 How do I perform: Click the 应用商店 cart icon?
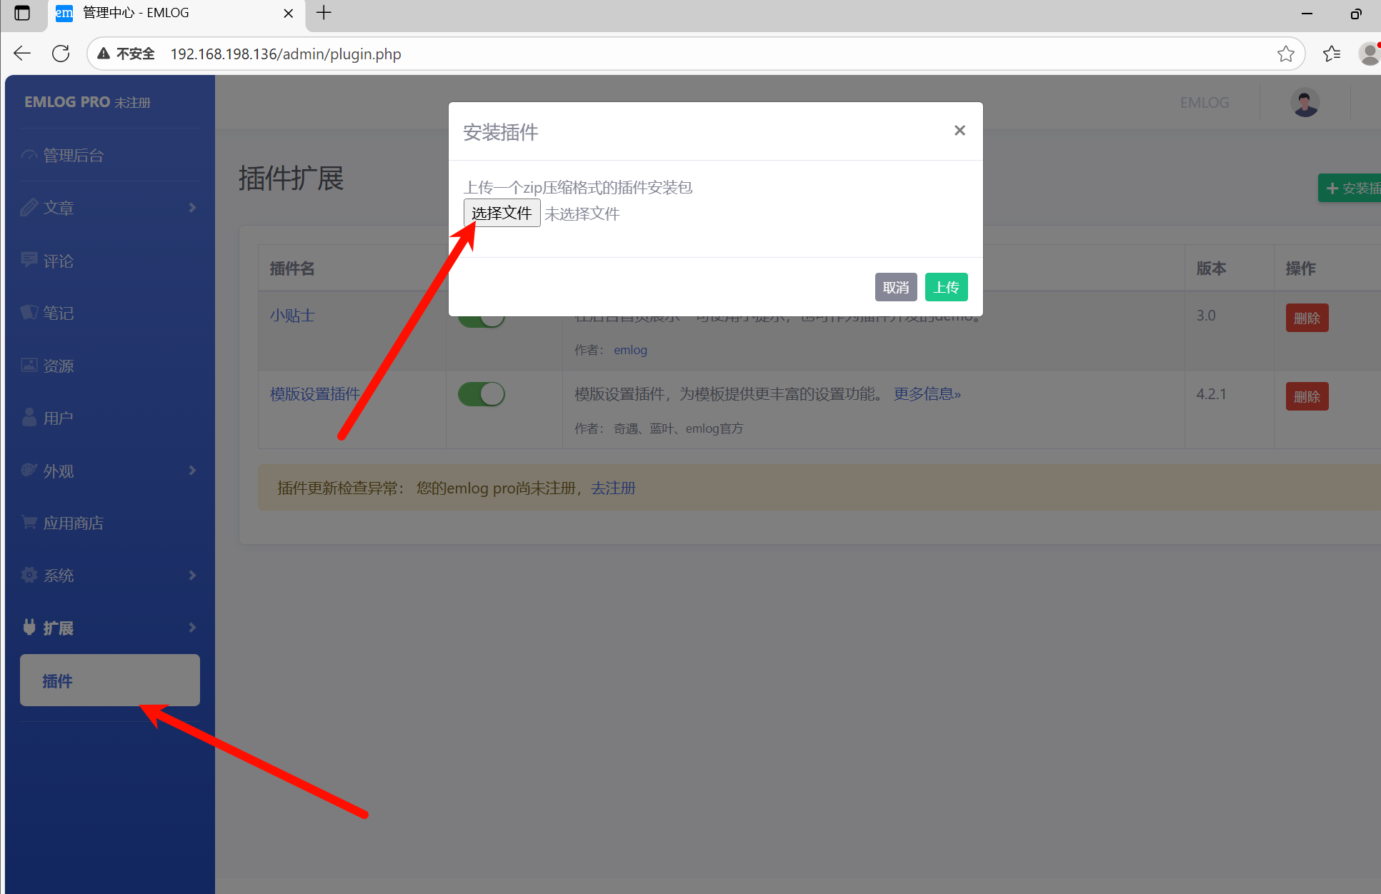(x=29, y=523)
